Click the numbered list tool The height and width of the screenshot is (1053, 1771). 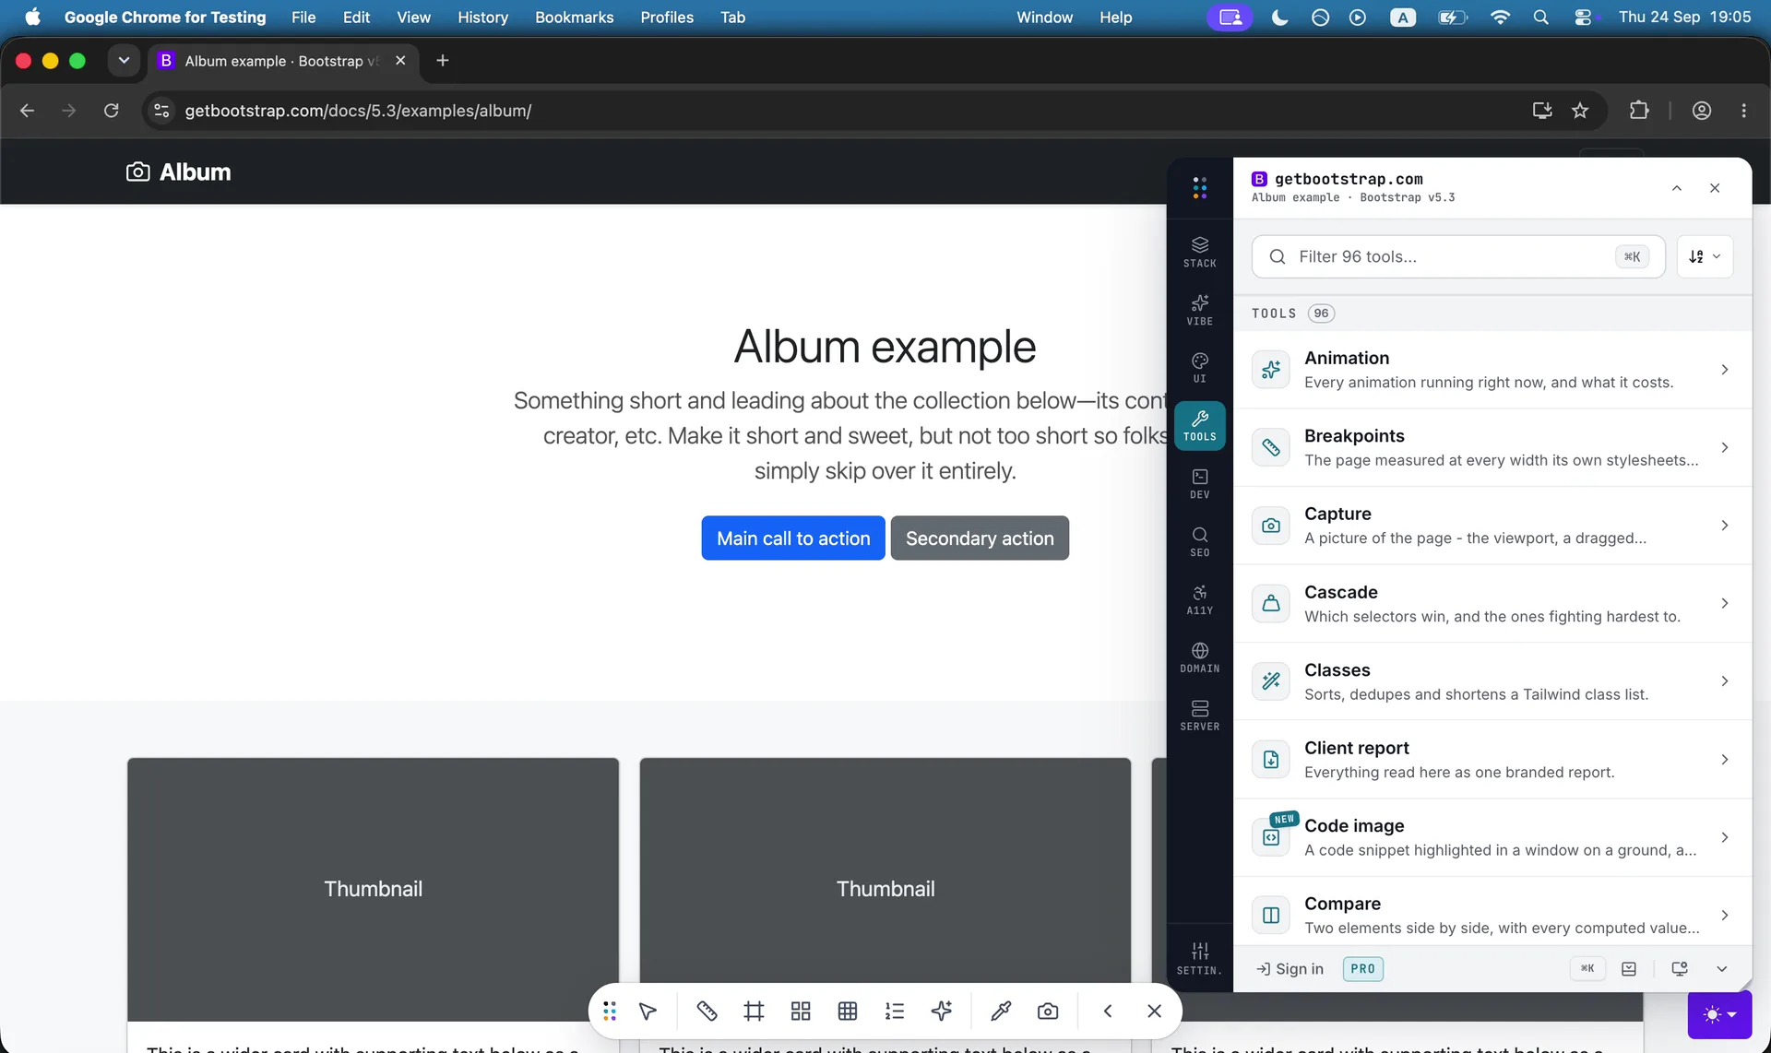point(895,1012)
